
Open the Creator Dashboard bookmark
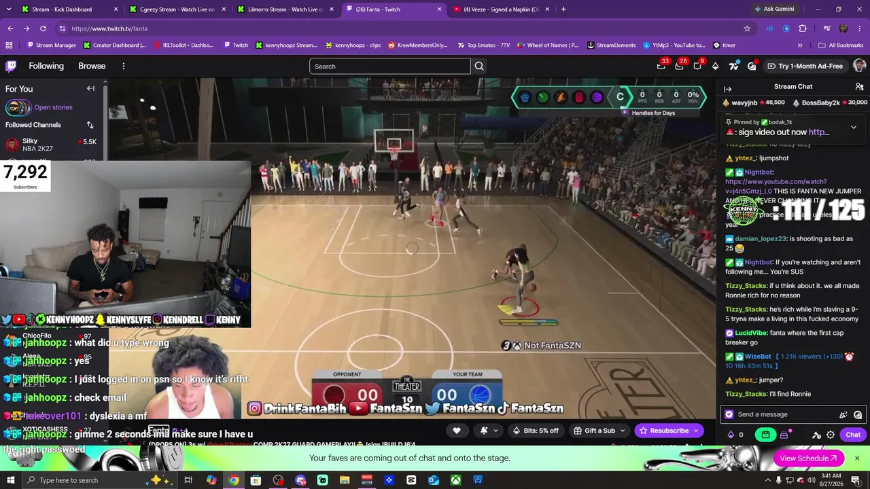115,46
